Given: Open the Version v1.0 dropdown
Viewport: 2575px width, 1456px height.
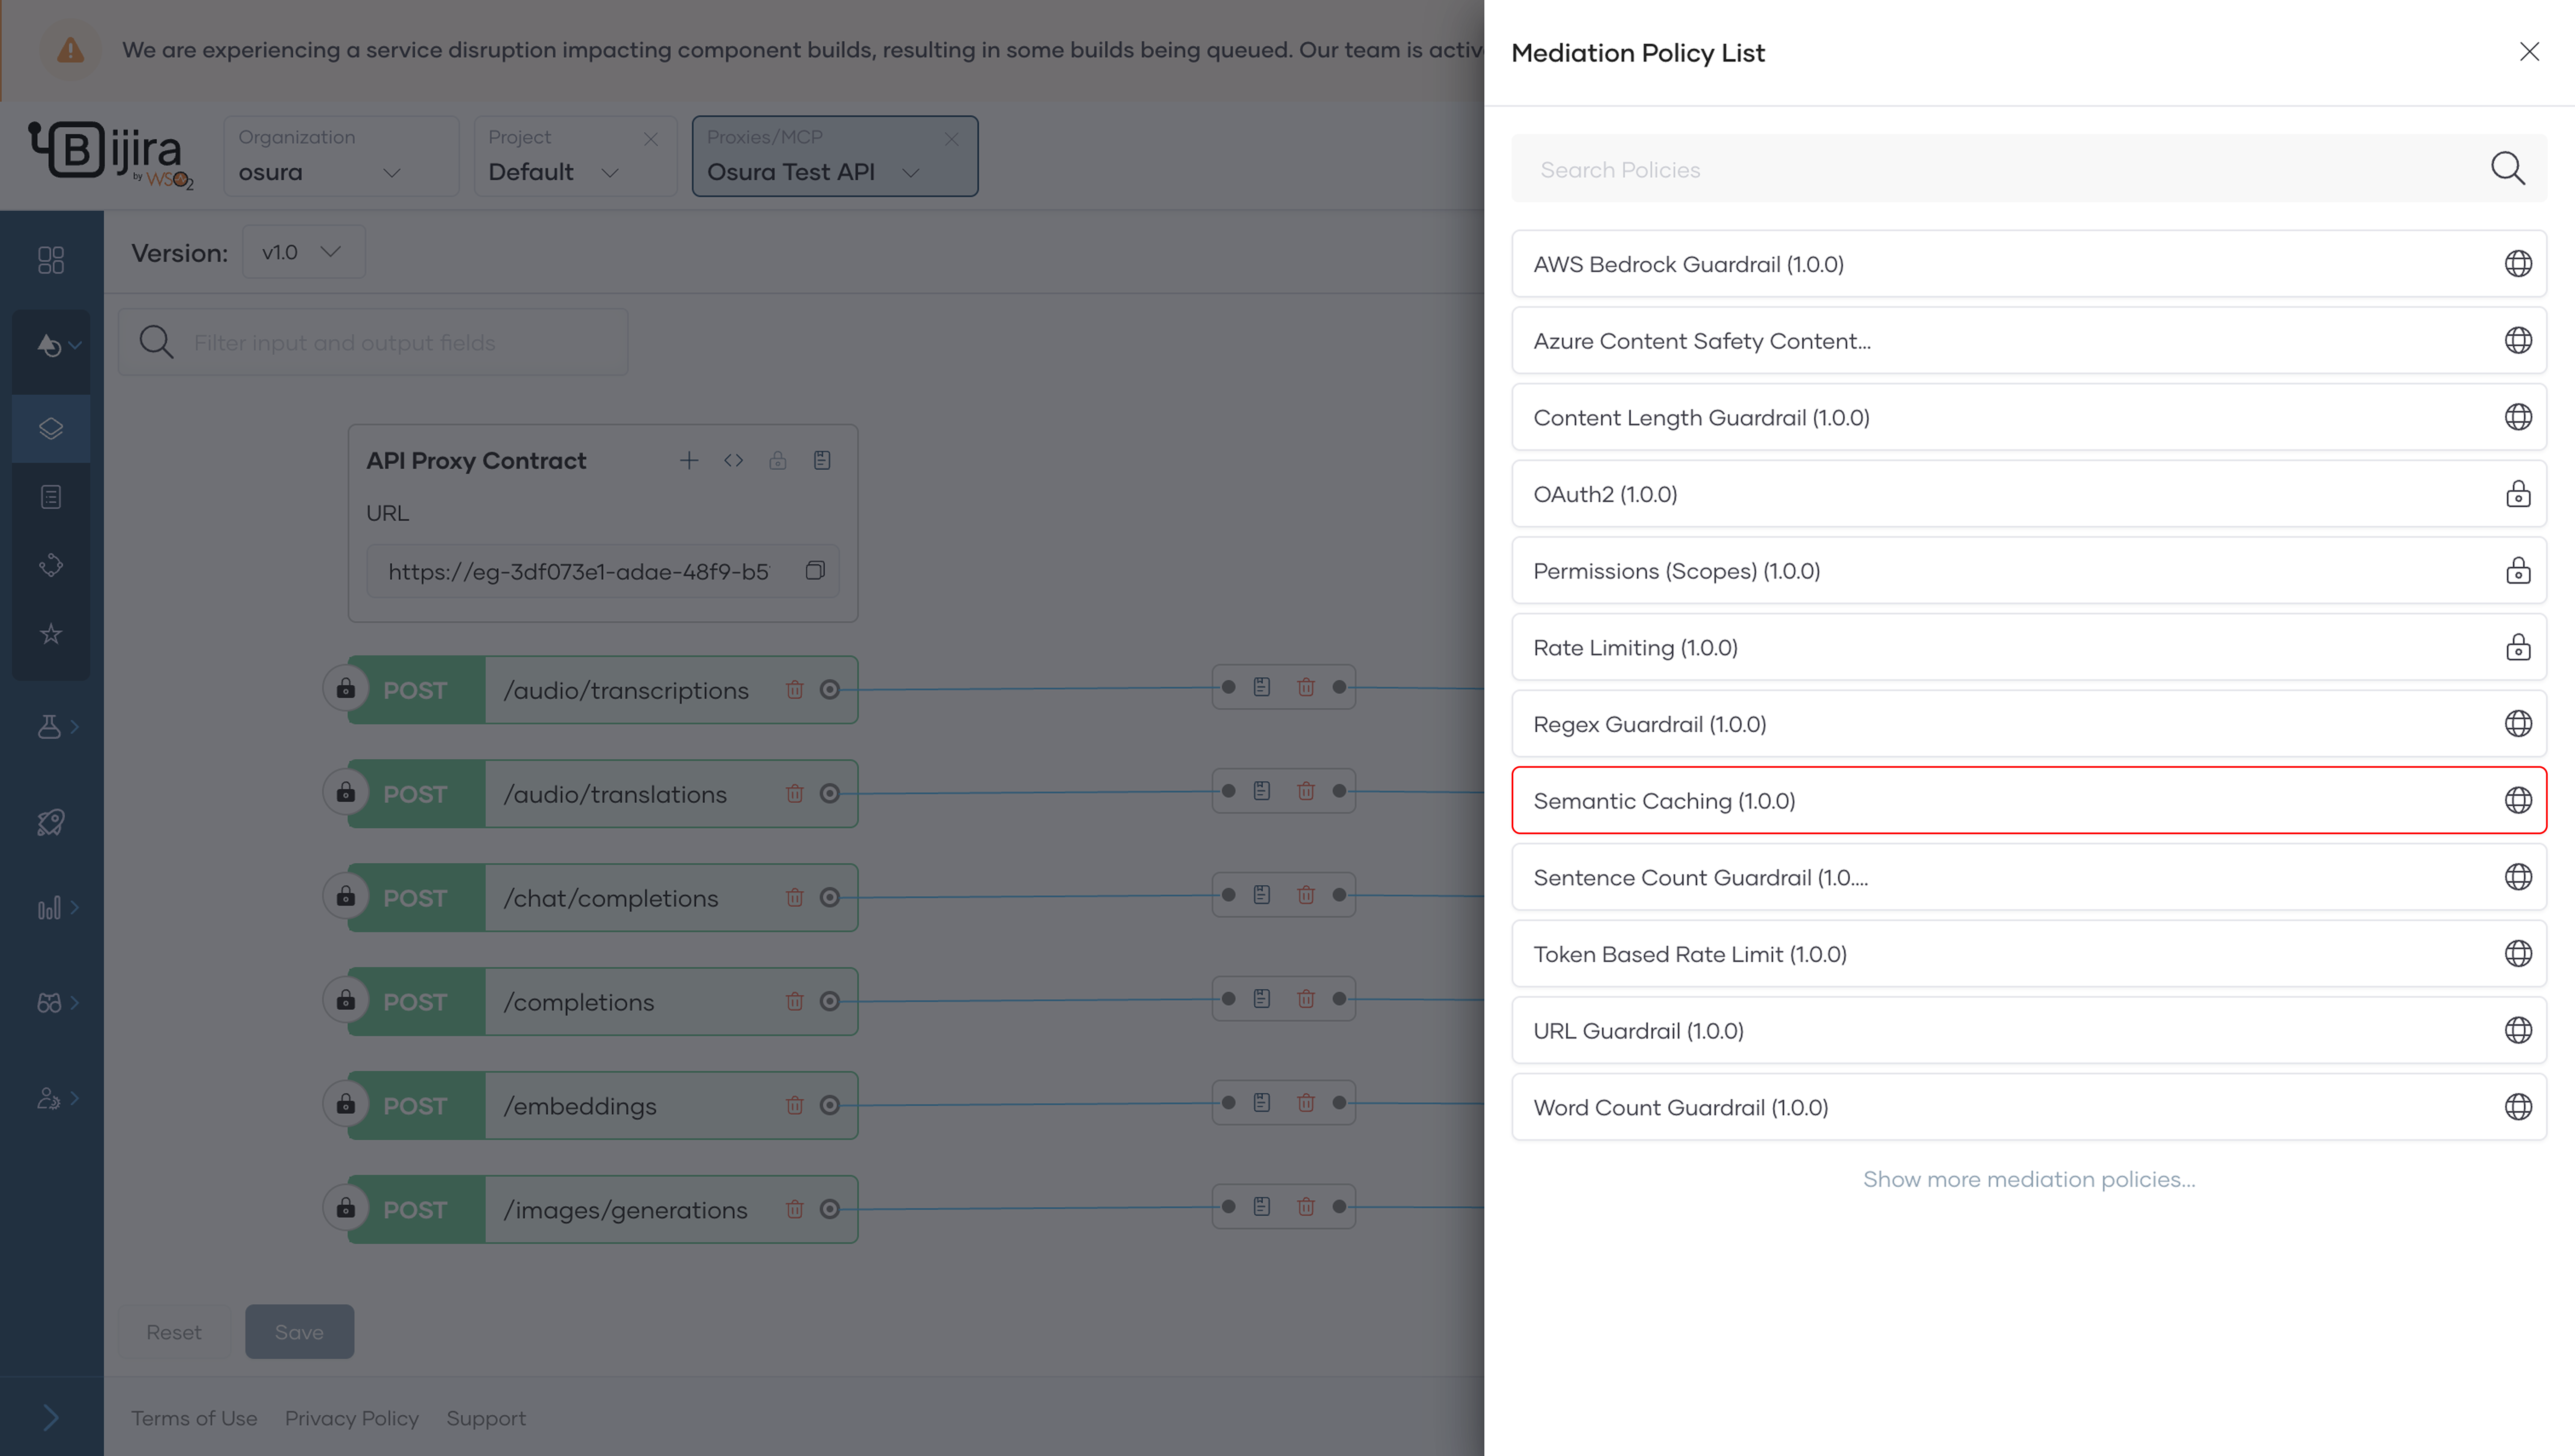Looking at the screenshot, I should [303, 252].
